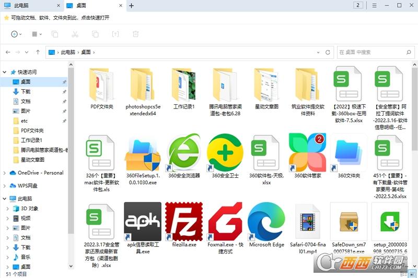The width and height of the screenshot is (418, 278).
Task: Click the cut scissors toolbar icon
Action: click(75, 34)
